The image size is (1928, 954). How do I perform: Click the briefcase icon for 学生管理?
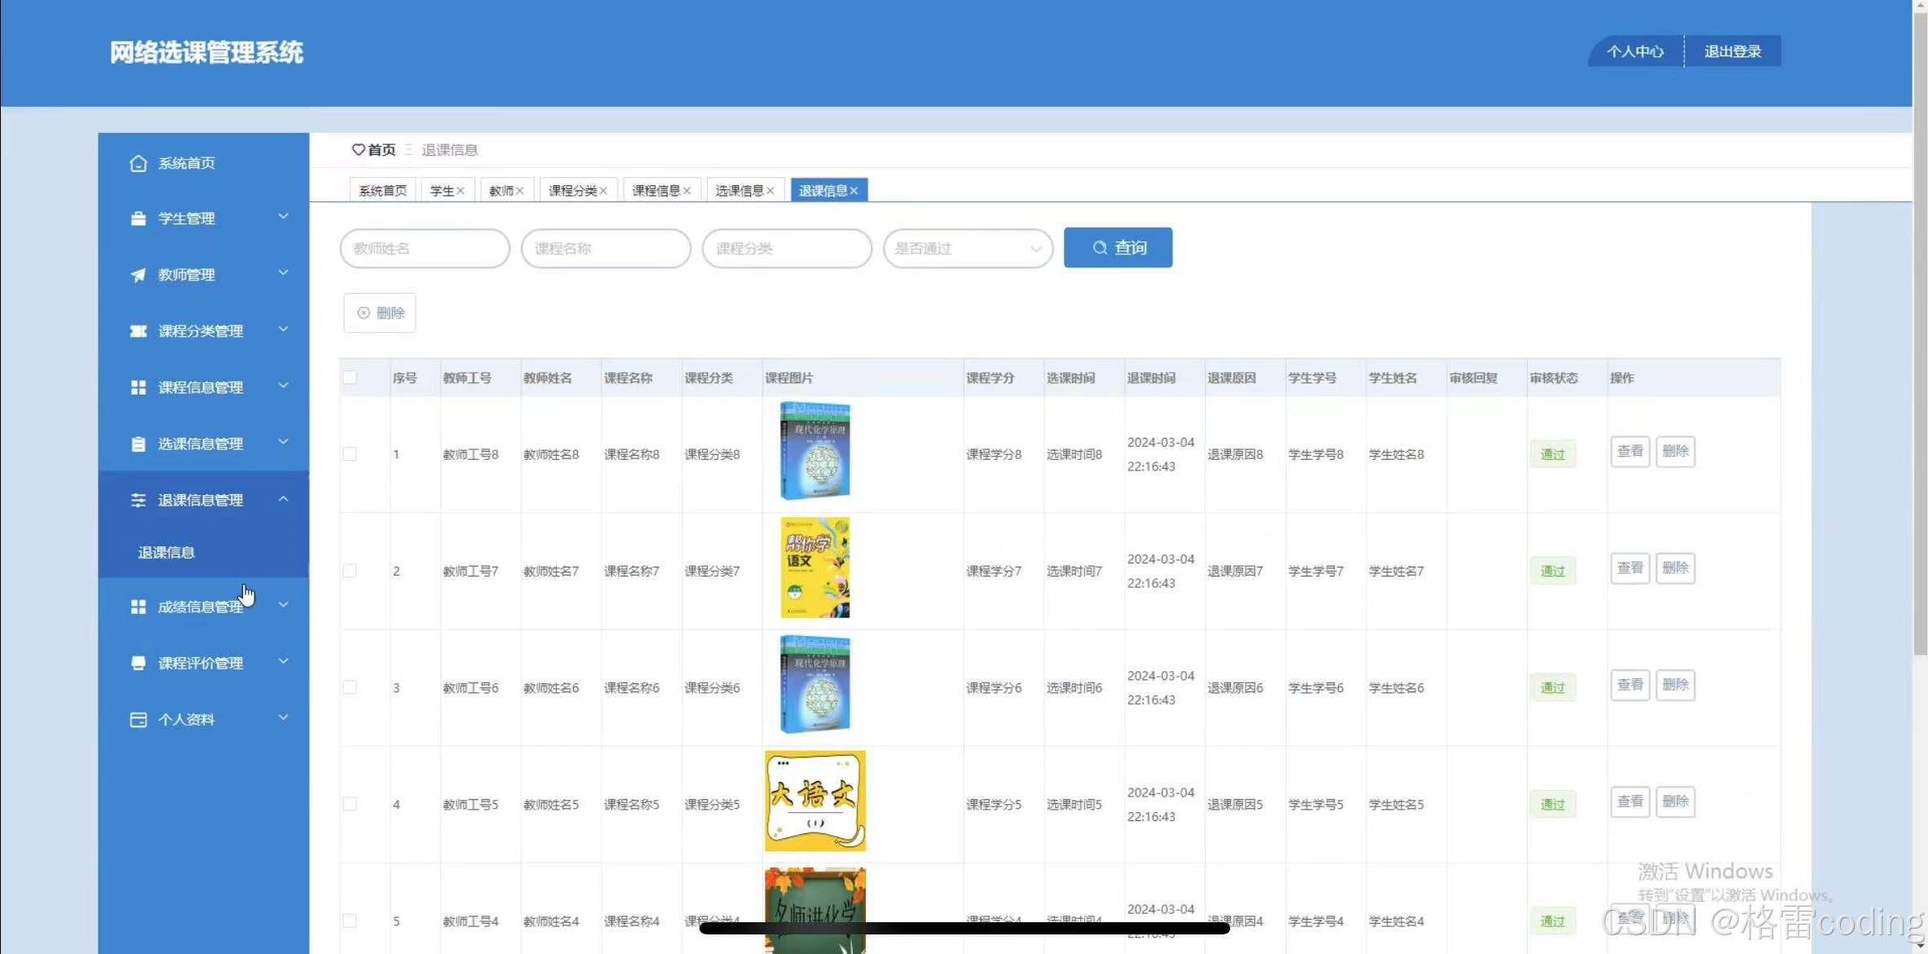(138, 219)
